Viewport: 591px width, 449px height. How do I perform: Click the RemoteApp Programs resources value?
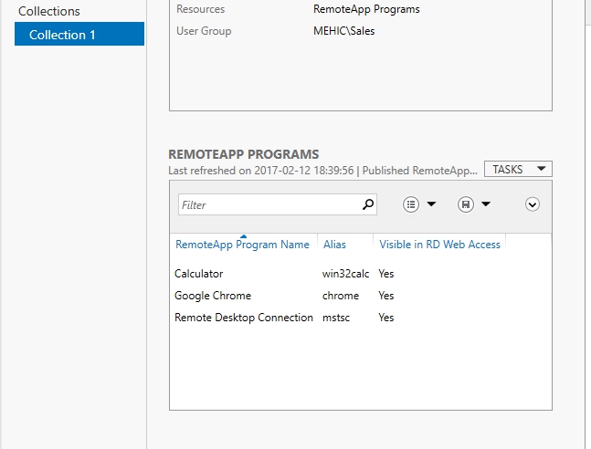coord(366,9)
